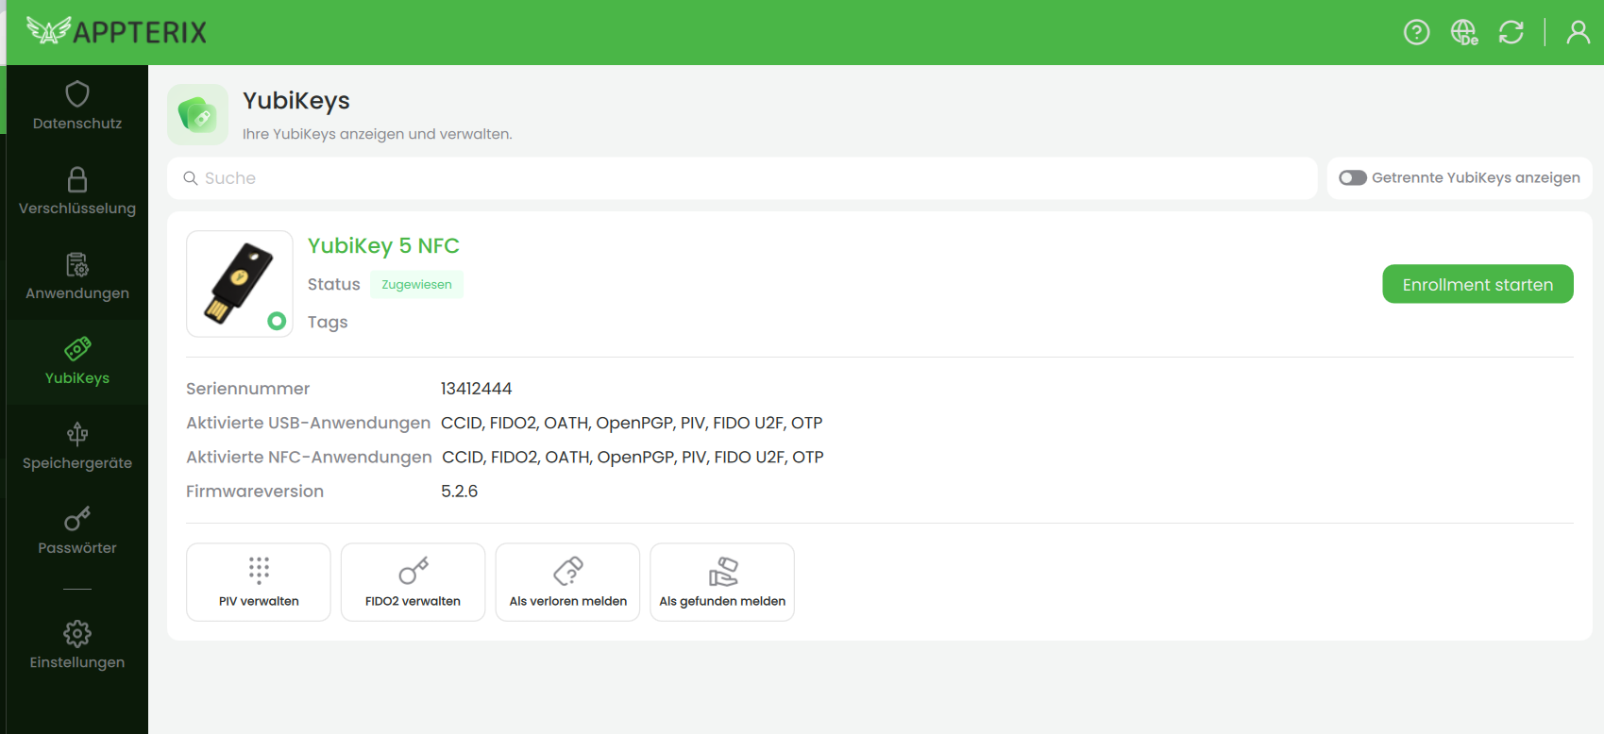This screenshot has height=734, width=1604.
Task: Toggle Getrennte YubiKeys anzeigen switch
Action: coord(1352,178)
